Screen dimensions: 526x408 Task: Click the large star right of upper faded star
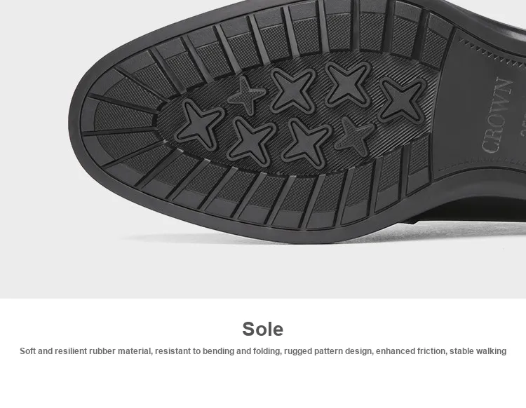[293, 90]
